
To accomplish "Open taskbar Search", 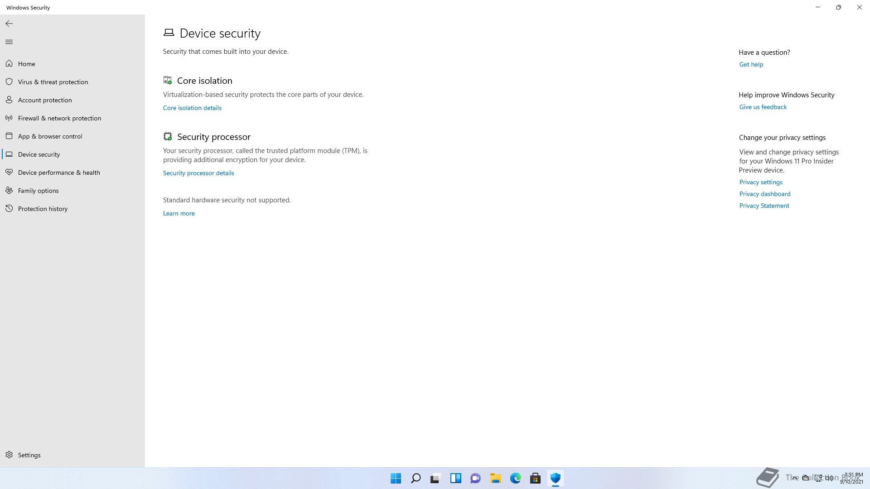I will pos(416,478).
